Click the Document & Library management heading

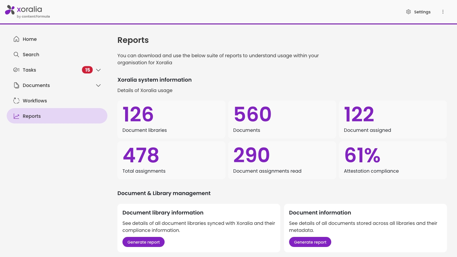pos(164,193)
